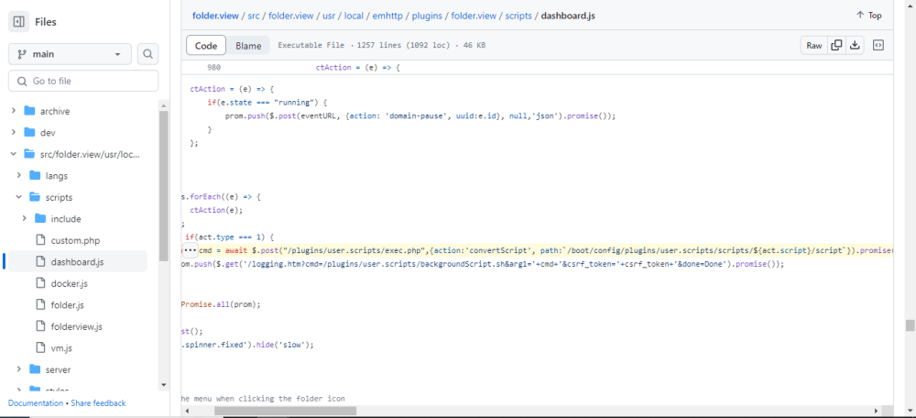This screenshot has height=418, width=916.
Task: Go to usr breadcrumb link
Action: coord(330,16)
